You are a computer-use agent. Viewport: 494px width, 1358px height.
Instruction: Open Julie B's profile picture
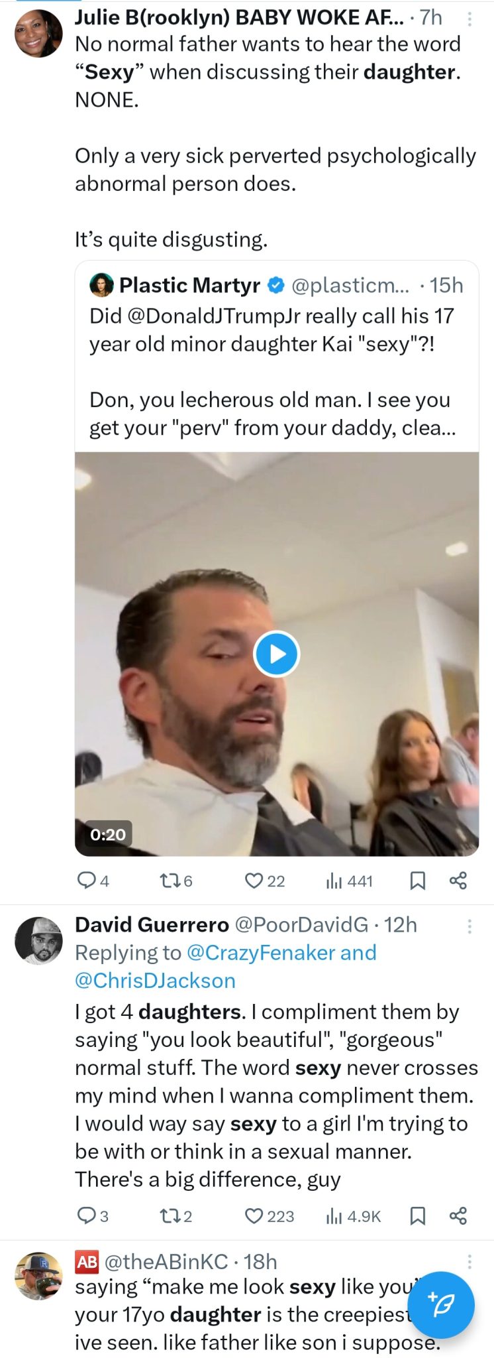(38, 33)
